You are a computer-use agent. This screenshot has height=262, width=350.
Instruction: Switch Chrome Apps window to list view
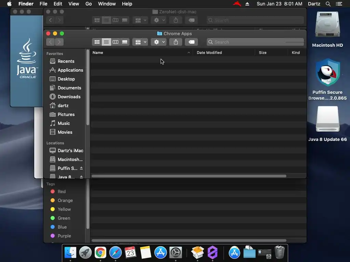[106, 42]
